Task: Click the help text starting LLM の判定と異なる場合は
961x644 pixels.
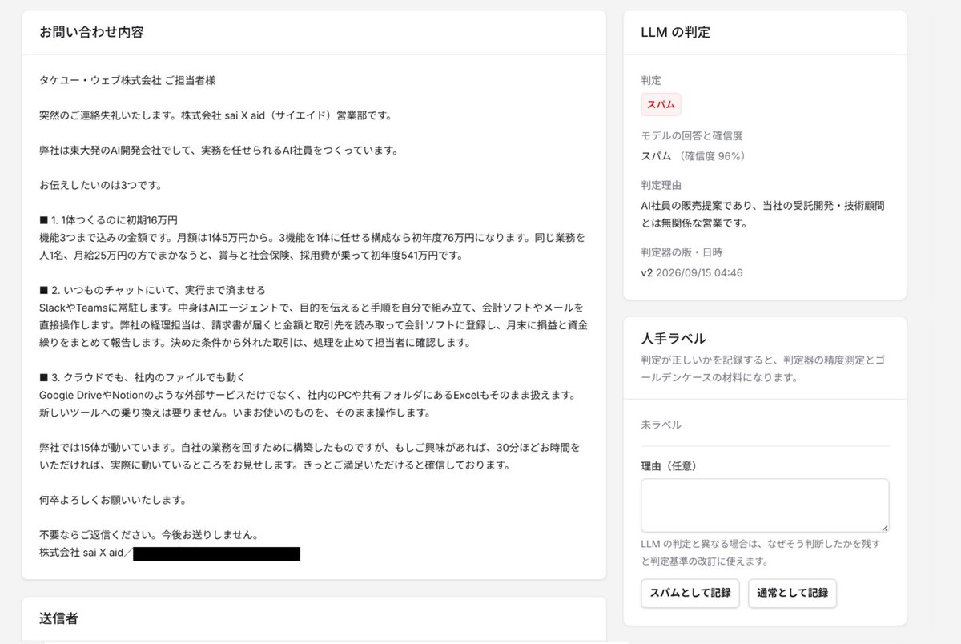Action: click(762, 552)
